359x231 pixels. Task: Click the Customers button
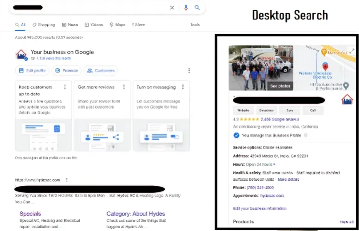(x=101, y=71)
